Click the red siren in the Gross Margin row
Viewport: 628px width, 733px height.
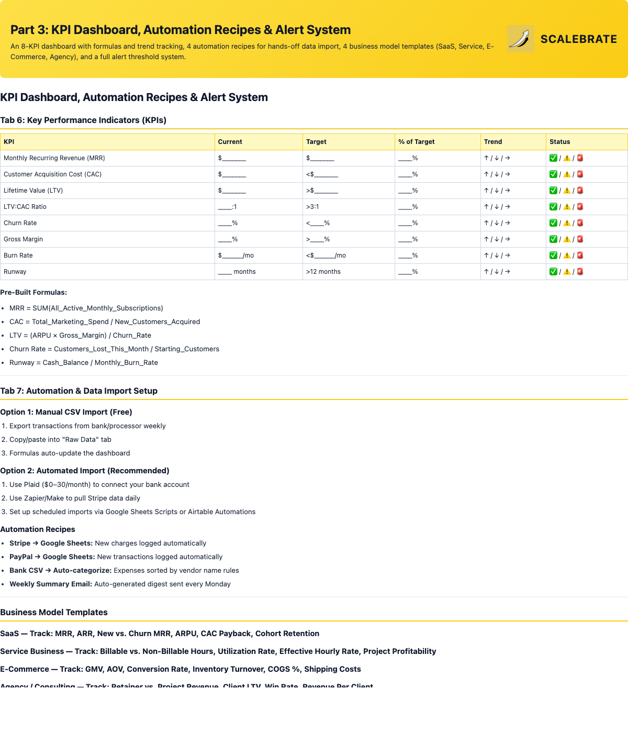click(x=580, y=239)
